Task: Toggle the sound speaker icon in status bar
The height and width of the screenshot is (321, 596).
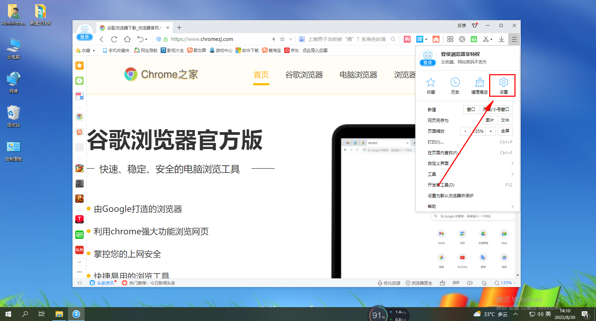Action: tap(470, 283)
